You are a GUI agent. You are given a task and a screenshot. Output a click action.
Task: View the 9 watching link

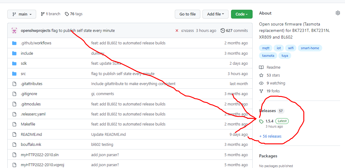272,83
